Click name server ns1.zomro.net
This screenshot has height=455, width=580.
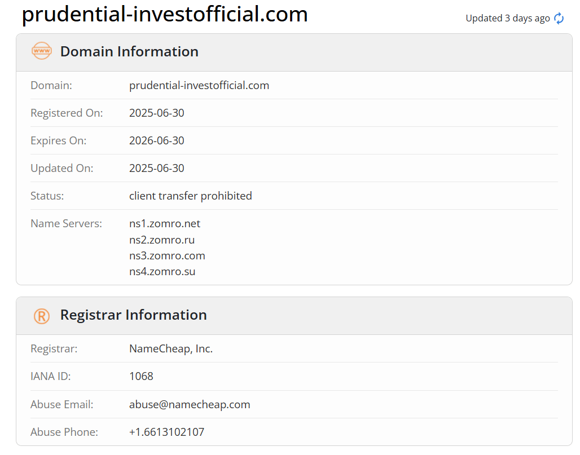tap(165, 224)
